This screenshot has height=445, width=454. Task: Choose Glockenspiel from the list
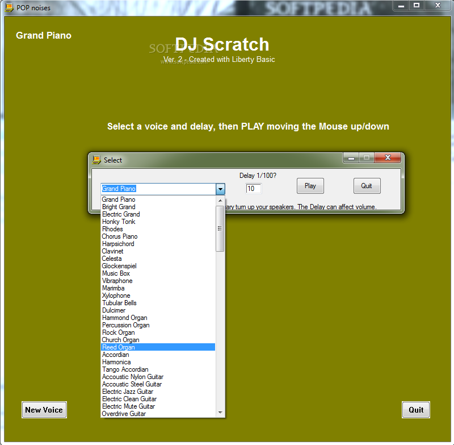158,266
